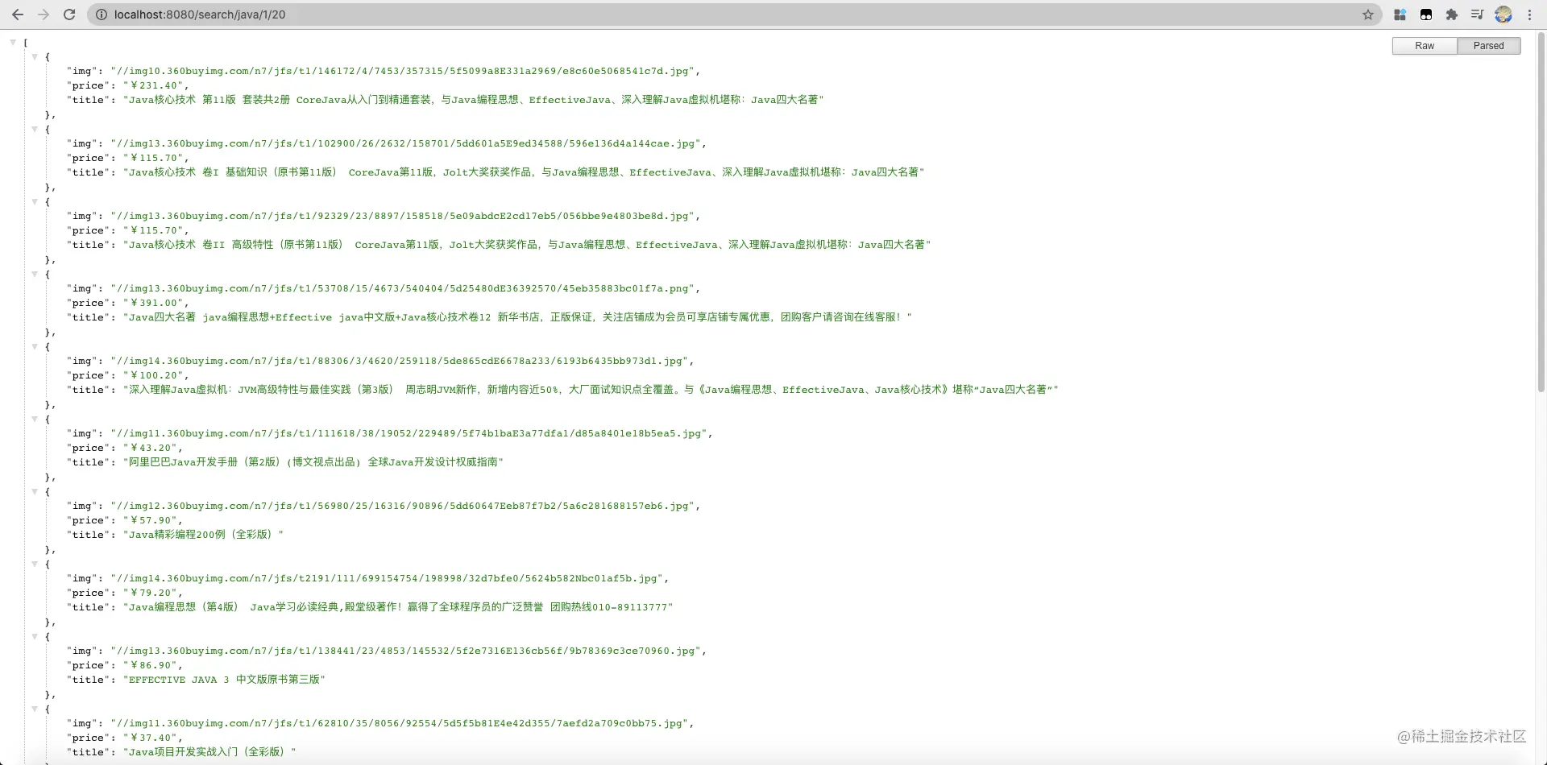Collapse the object priced ¥86.90
The image size is (1547, 765).
click(35, 636)
